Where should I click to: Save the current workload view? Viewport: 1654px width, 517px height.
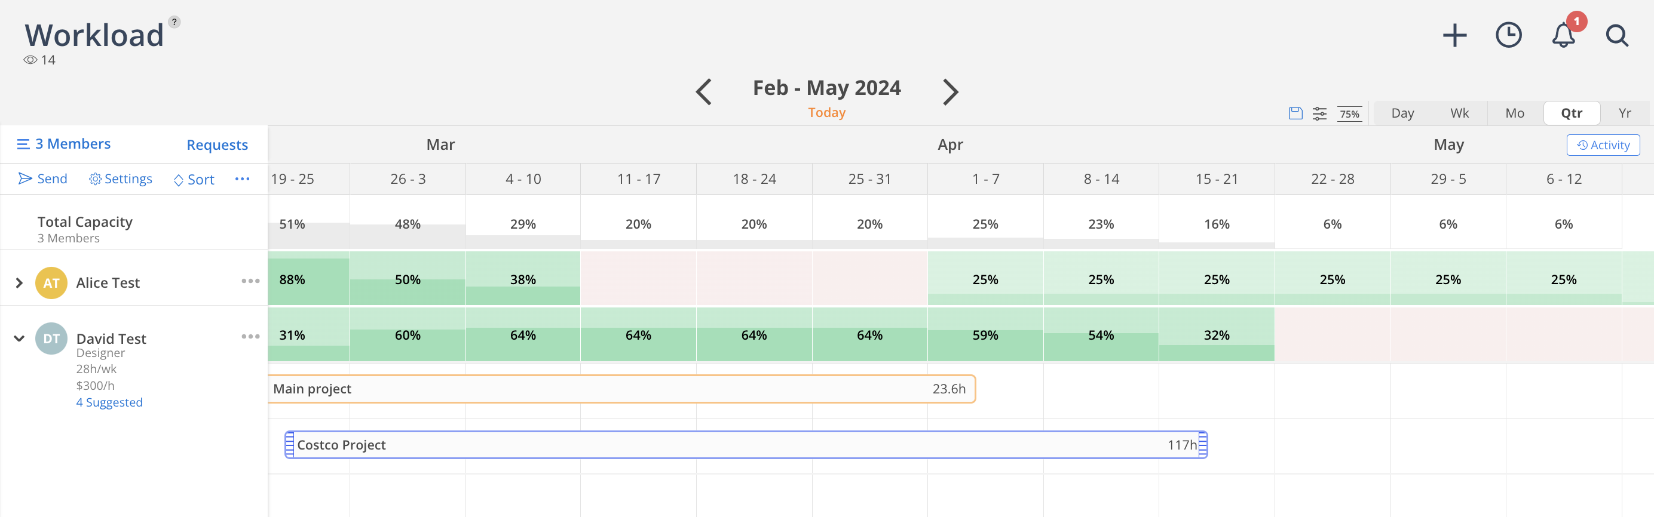tap(1295, 113)
